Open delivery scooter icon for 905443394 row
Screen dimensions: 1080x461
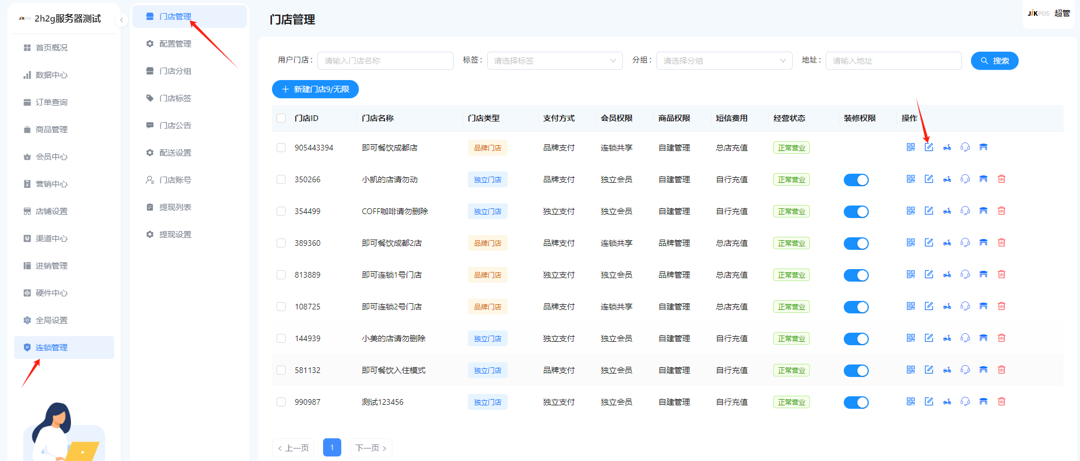point(947,147)
